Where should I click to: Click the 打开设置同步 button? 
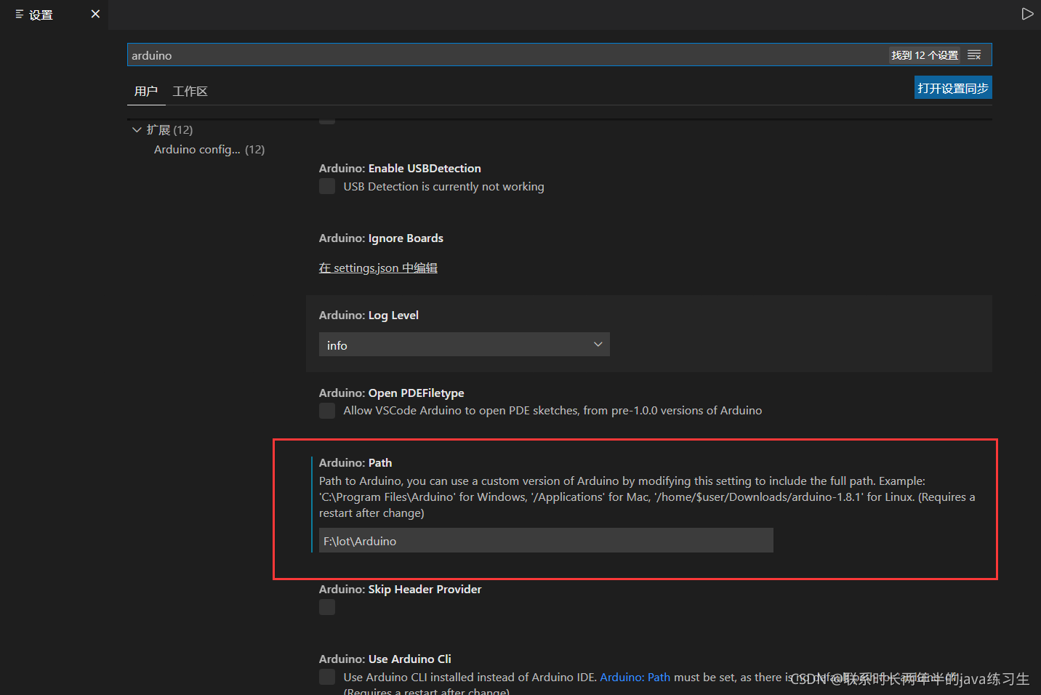(953, 88)
